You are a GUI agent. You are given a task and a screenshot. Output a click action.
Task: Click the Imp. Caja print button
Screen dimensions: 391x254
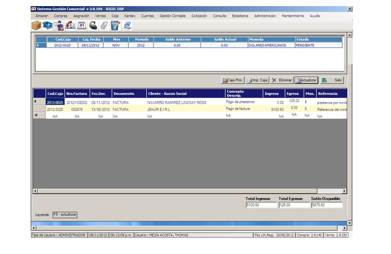pos(257,80)
